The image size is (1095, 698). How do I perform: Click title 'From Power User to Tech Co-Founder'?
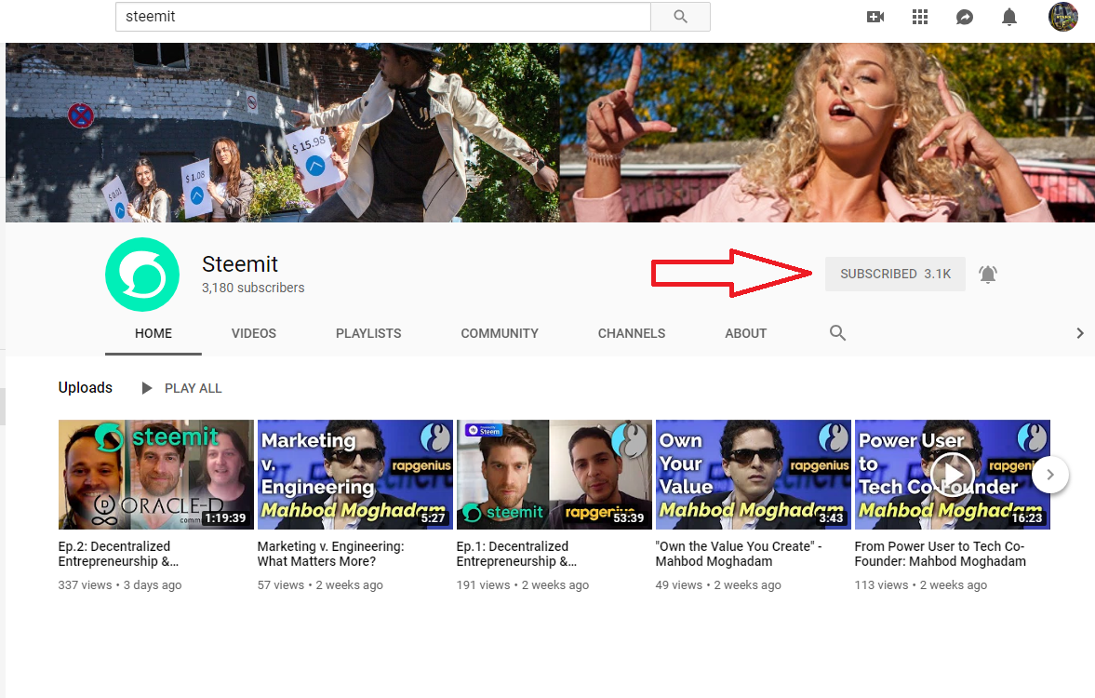(940, 554)
